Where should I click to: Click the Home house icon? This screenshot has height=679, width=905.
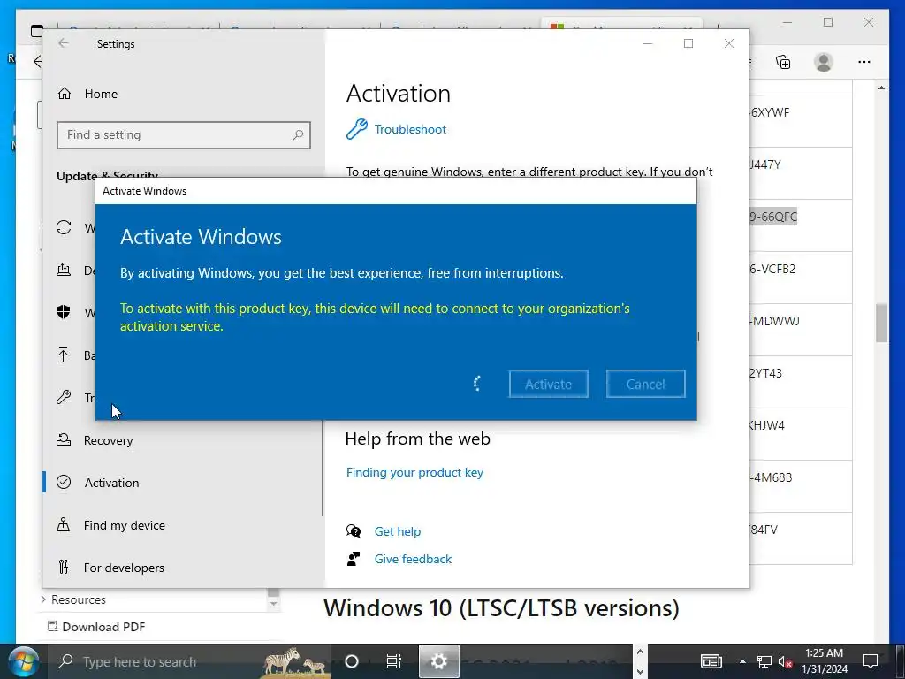click(x=65, y=93)
